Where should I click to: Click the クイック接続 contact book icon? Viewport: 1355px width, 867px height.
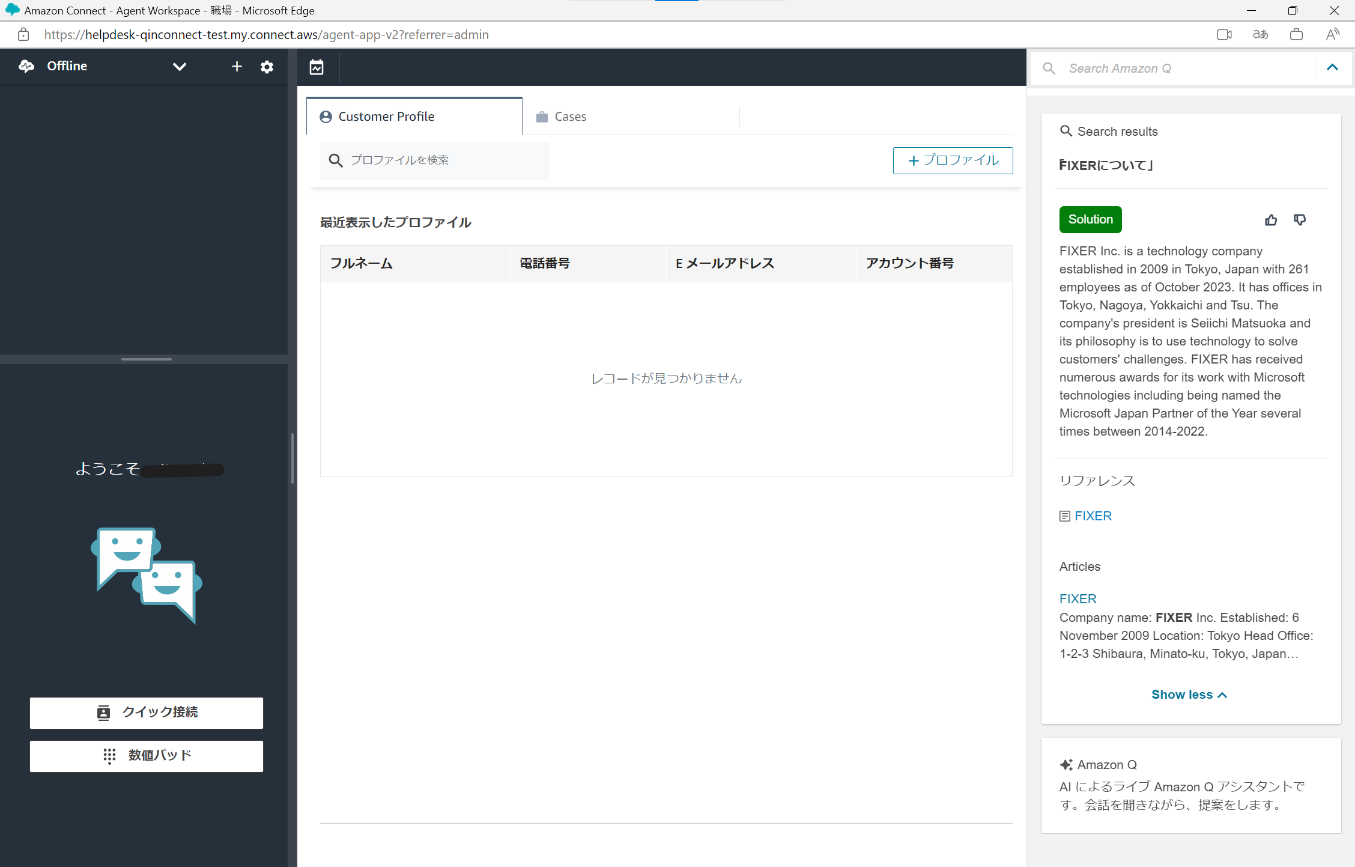(x=103, y=713)
